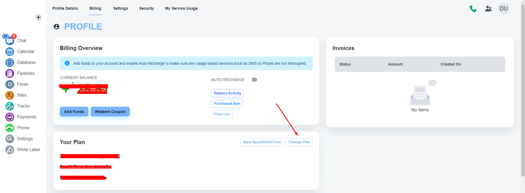Open Pipelines from the sidebar icon
This screenshot has height=193, width=525.
tap(10, 73)
